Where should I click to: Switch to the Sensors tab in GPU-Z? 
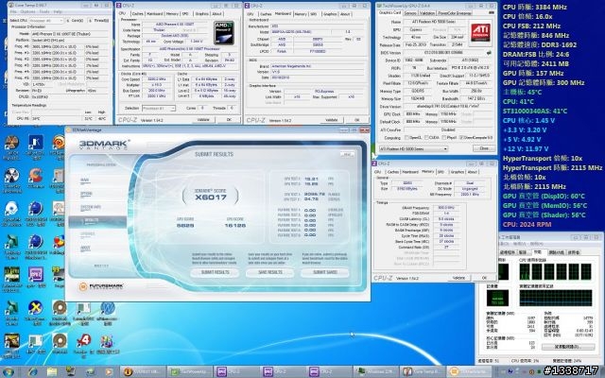coord(409,13)
